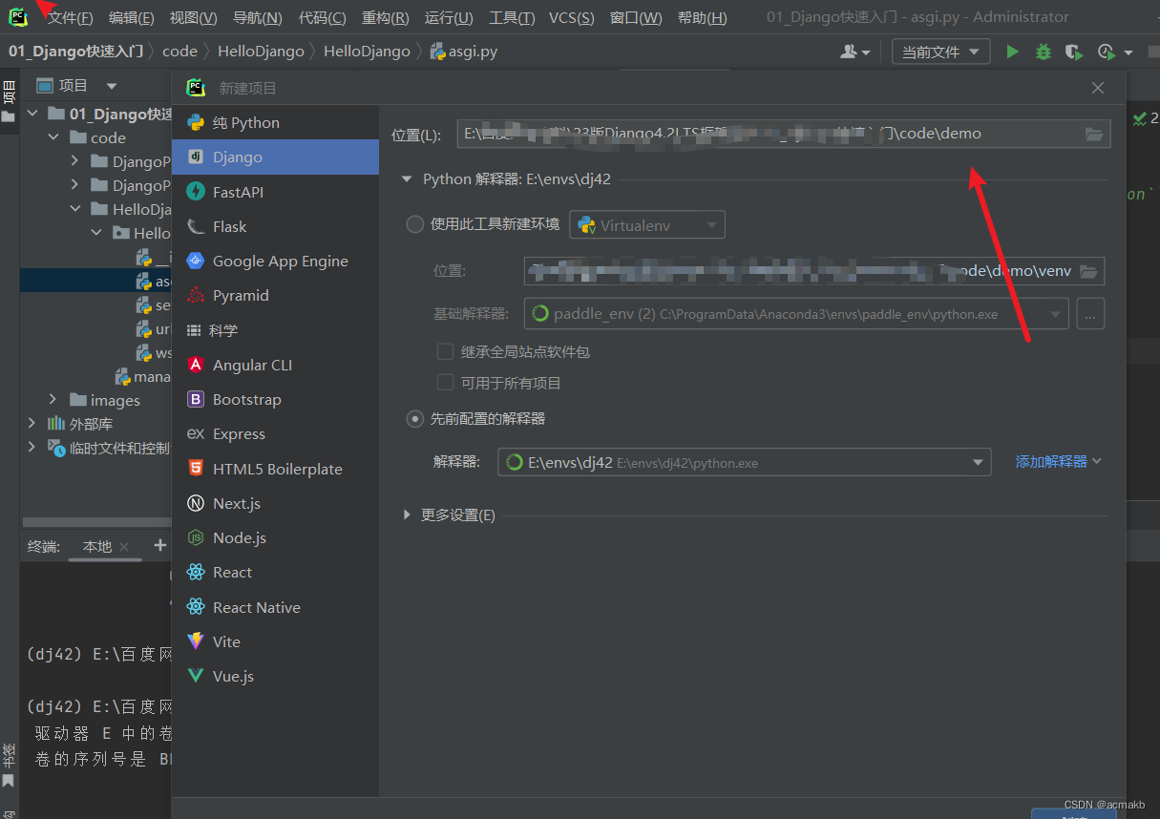The height and width of the screenshot is (819, 1160).
Task: Select HTML5 Boilerplate project type
Action: pyautogui.click(x=275, y=469)
